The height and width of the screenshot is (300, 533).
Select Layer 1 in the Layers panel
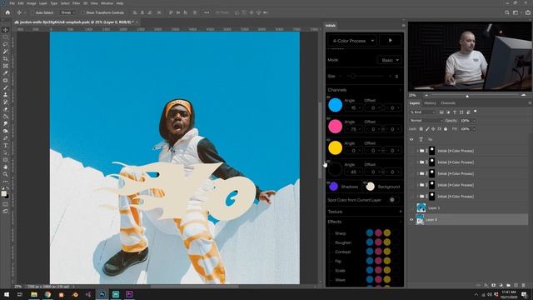pos(469,207)
